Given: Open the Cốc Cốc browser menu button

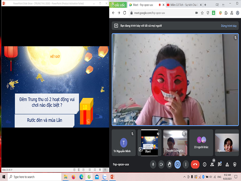Looking at the screenshot, I should 118,5.
